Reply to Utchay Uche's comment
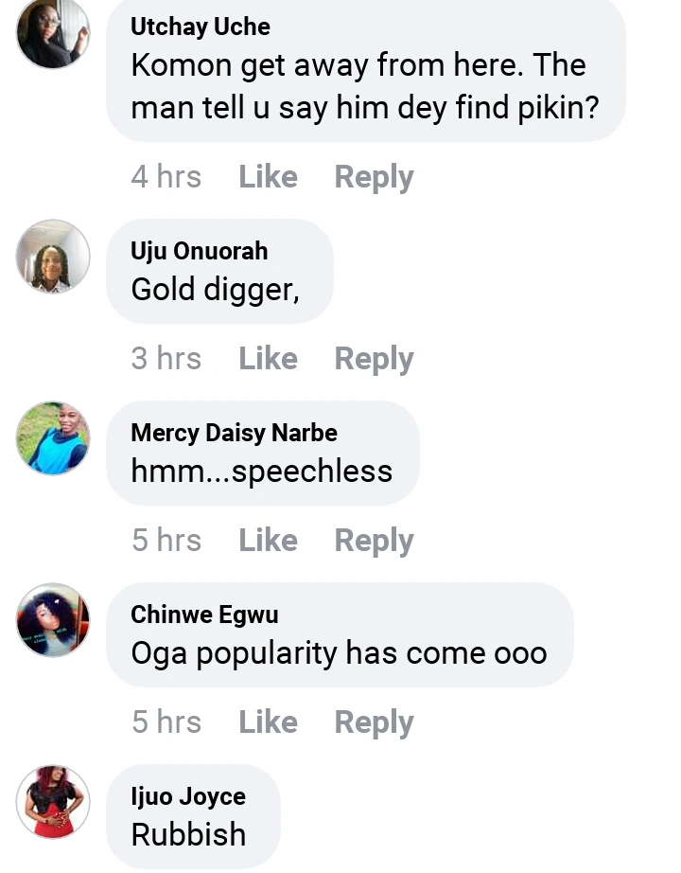The height and width of the screenshot is (873, 681). (x=374, y=177)
